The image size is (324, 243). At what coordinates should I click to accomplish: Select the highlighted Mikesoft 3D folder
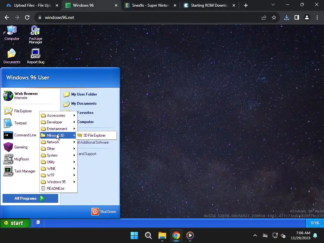59,135
